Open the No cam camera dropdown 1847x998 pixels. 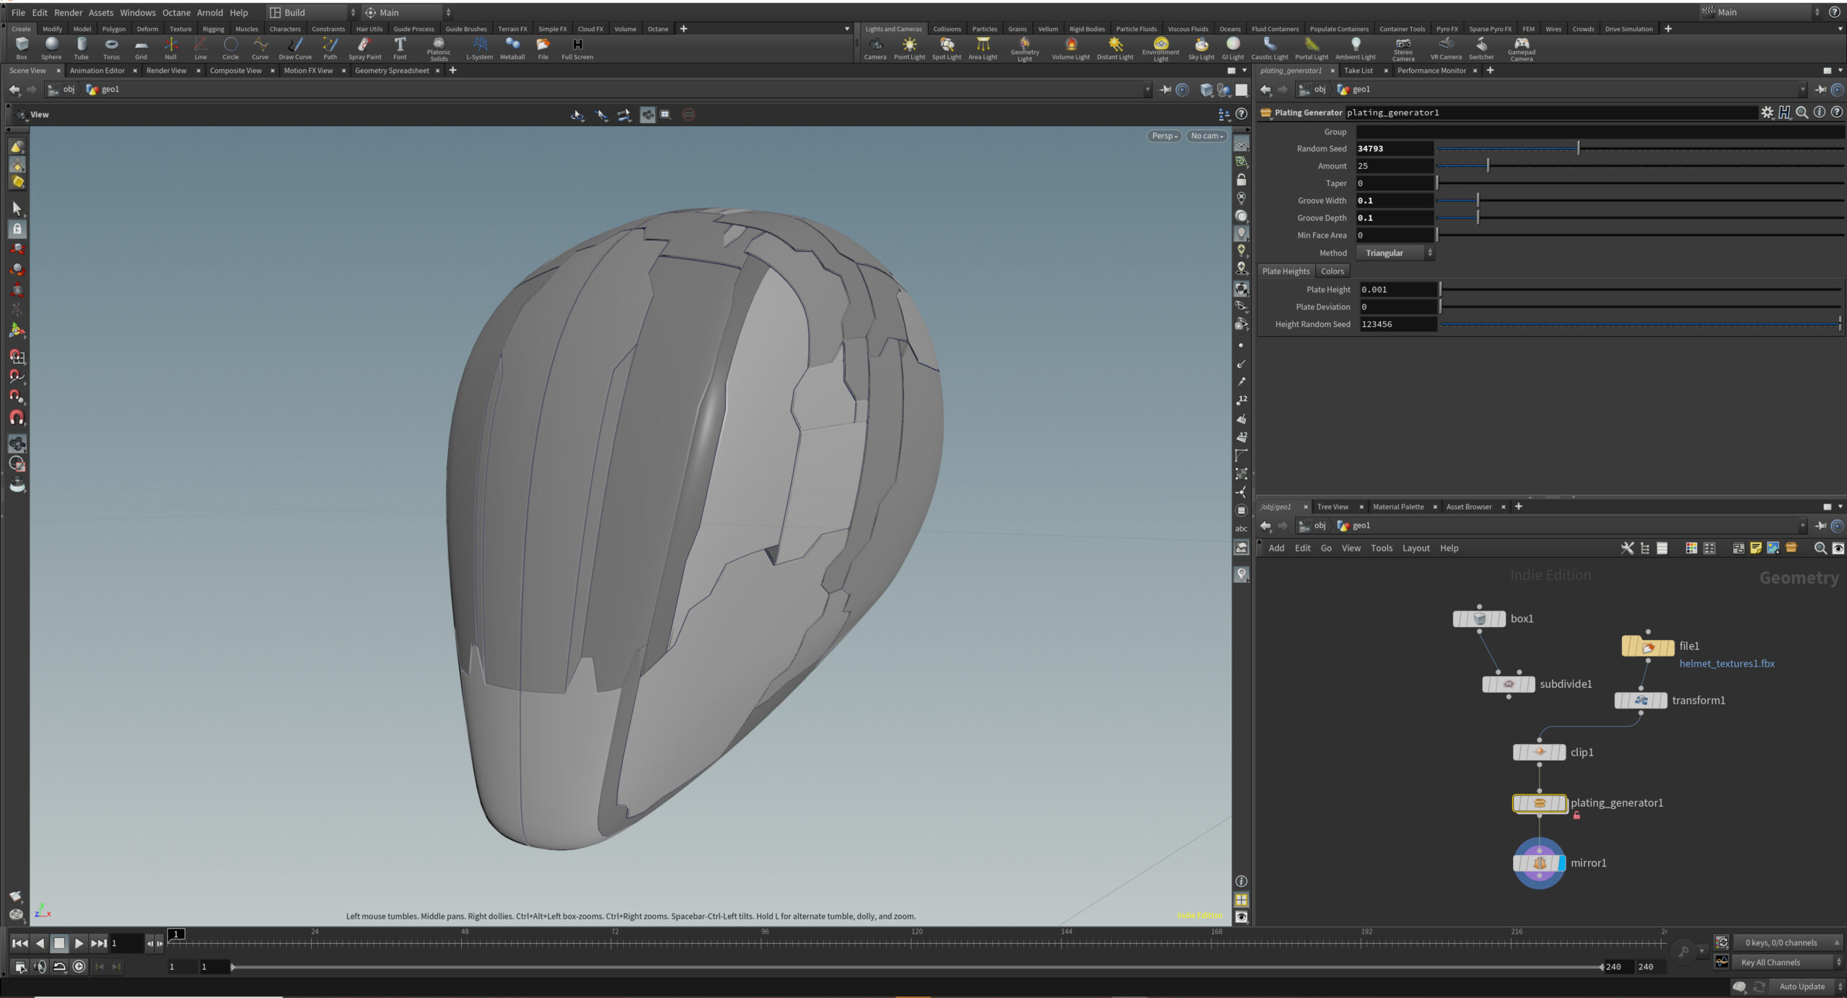(x=1207, y=136)
